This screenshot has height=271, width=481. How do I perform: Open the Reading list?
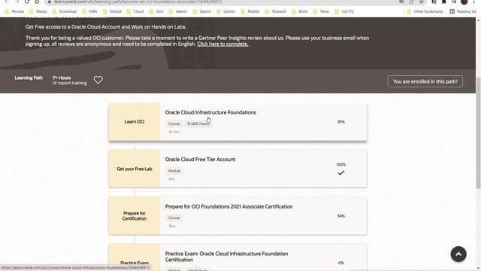point(463,11)
